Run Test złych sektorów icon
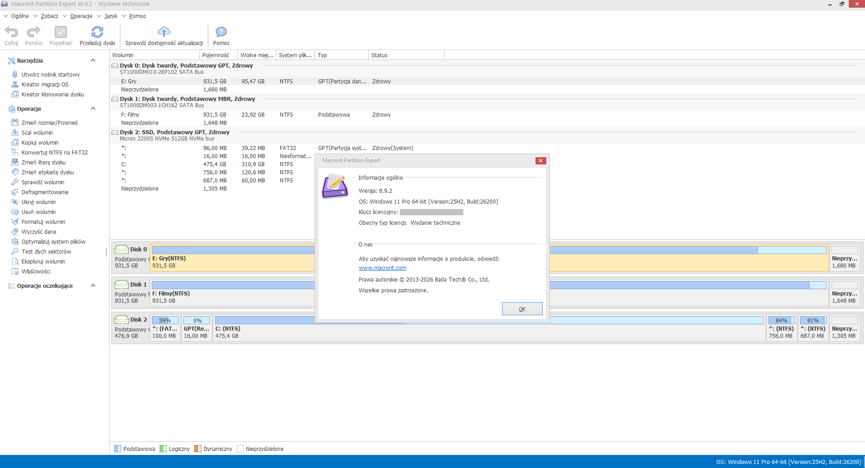Screen dimensions: 865x468 (15, 251)
